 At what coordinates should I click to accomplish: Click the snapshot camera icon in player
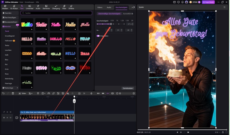point(223,132)
